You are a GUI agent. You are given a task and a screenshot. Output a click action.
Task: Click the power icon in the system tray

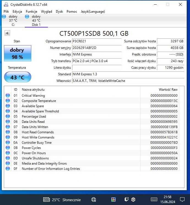133,200
